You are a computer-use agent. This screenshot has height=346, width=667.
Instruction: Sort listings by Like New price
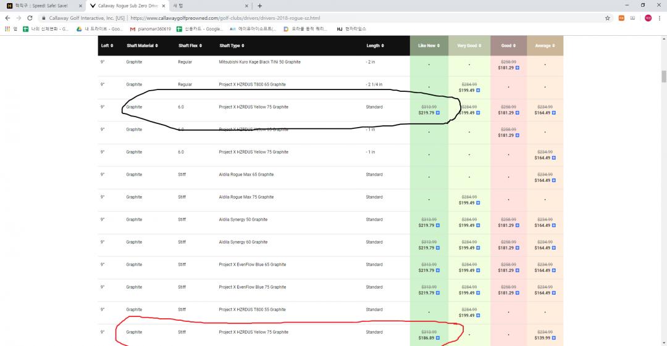click(429, 46)
